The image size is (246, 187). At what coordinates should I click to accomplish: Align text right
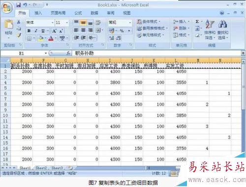90,30
